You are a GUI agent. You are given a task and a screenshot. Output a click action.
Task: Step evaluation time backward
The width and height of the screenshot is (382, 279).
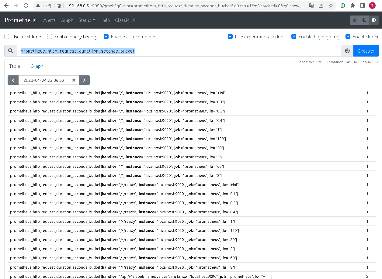pos(13,80)
